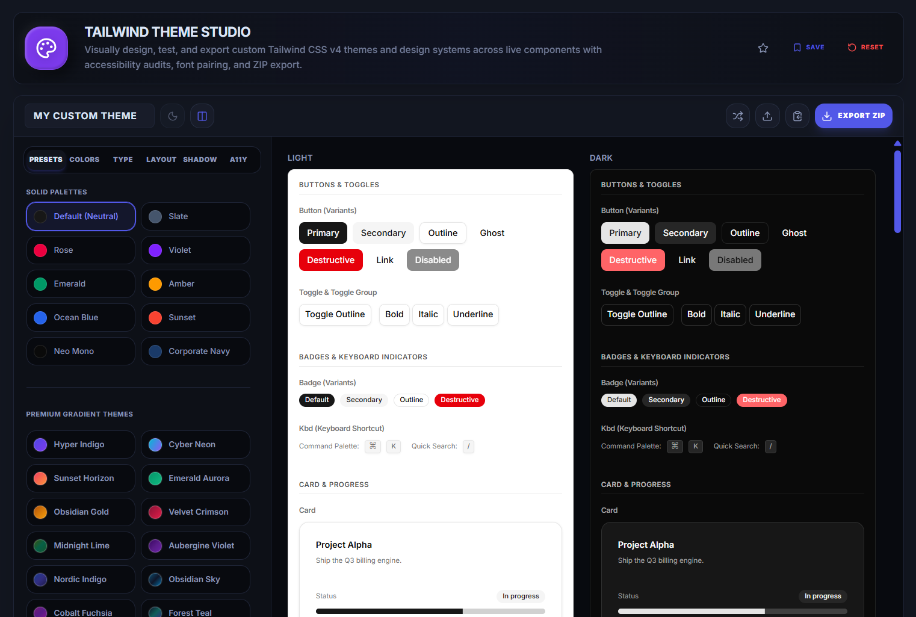Toggle Bold in the light preview

pos(394,315)
